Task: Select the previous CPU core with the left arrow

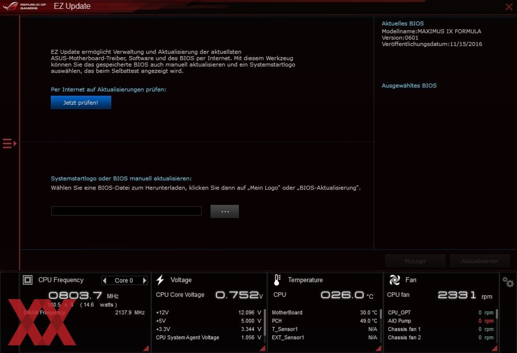Action: pos(105,281)
